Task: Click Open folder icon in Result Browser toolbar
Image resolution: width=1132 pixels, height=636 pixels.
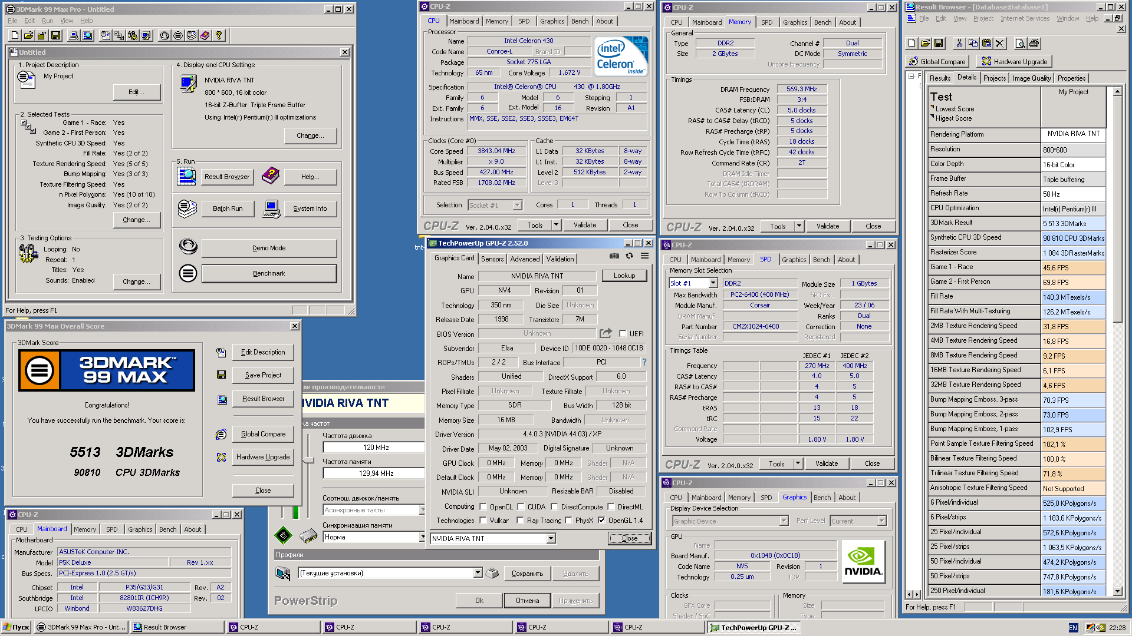Action: [925, 43]
